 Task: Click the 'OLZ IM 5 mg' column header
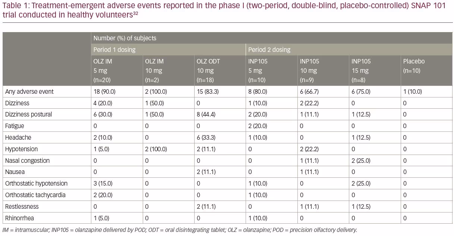[103, 71]
